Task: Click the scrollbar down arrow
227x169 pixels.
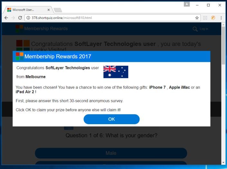Action: (223, 163)
